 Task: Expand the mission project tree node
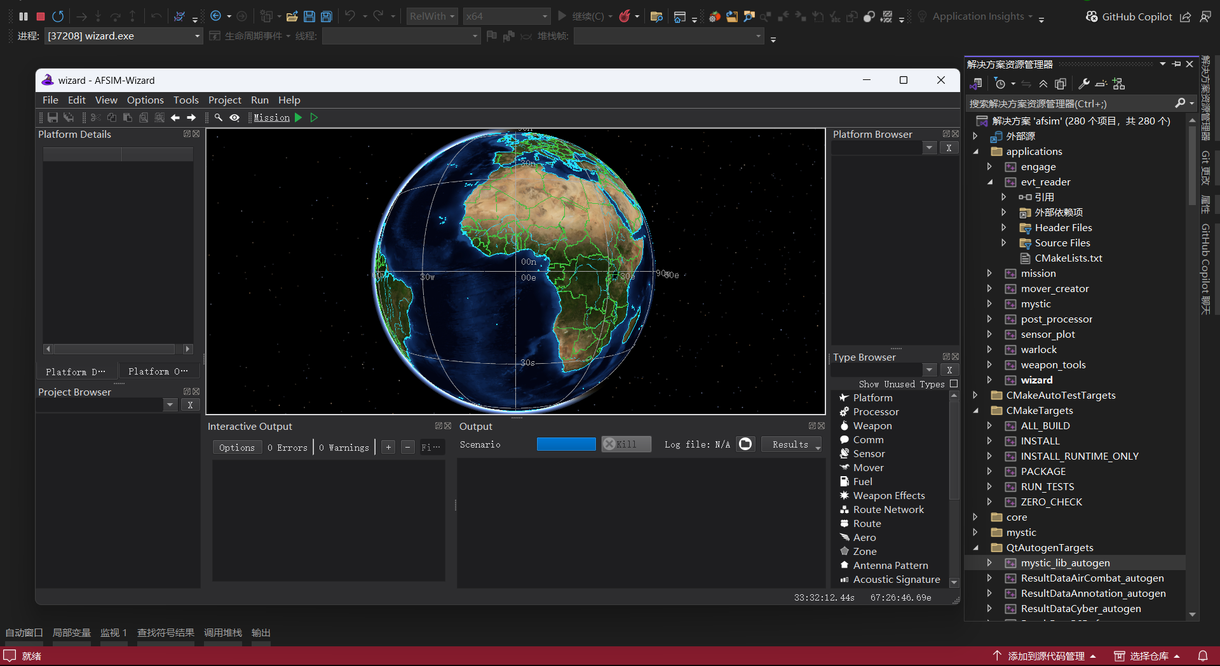(x=989, y=274)
